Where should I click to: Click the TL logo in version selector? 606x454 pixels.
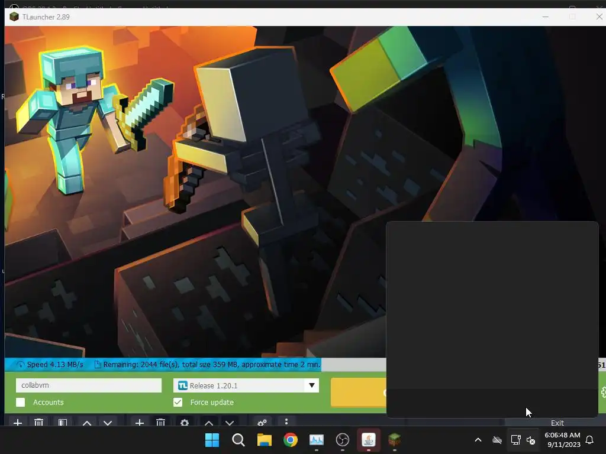click(x=183, y=385)
